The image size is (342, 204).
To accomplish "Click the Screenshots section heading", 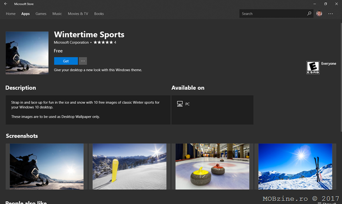I will pos(22,136).
